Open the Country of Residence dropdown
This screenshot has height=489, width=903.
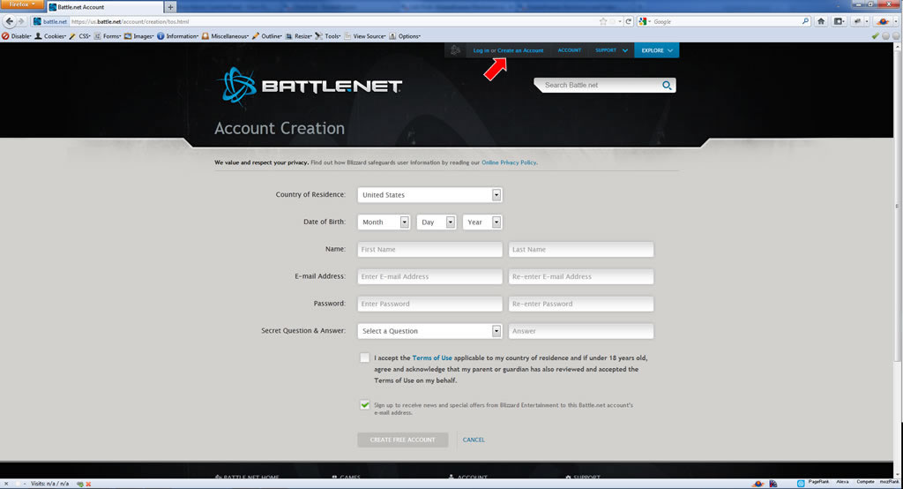(x=429, y=195)
